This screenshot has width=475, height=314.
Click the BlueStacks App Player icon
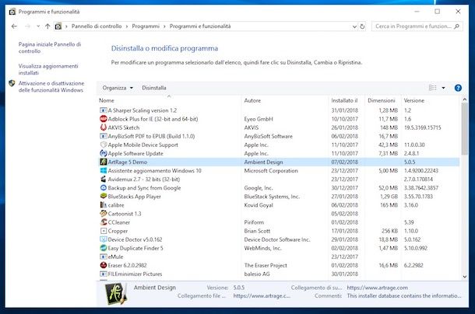coord(104,197)
